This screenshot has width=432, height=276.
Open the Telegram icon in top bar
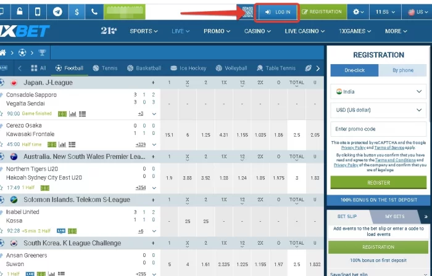[x=57, y=12]
